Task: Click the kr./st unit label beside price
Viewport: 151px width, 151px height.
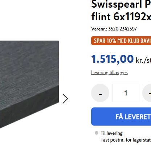Action: pos(143,60)
